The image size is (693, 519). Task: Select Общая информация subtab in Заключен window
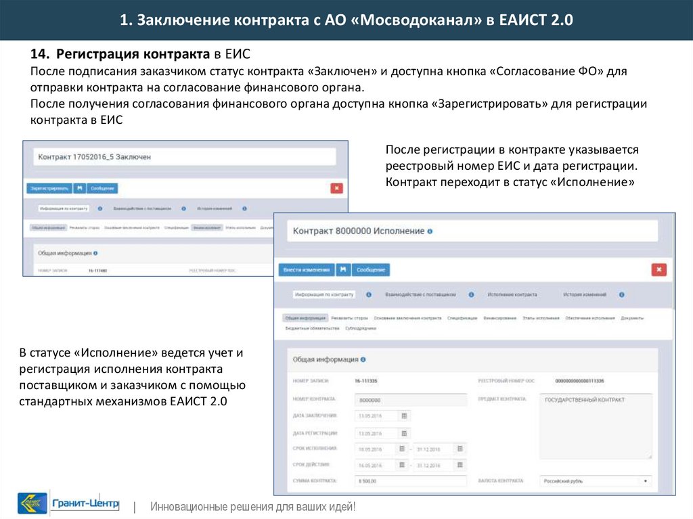pos(49,227)
